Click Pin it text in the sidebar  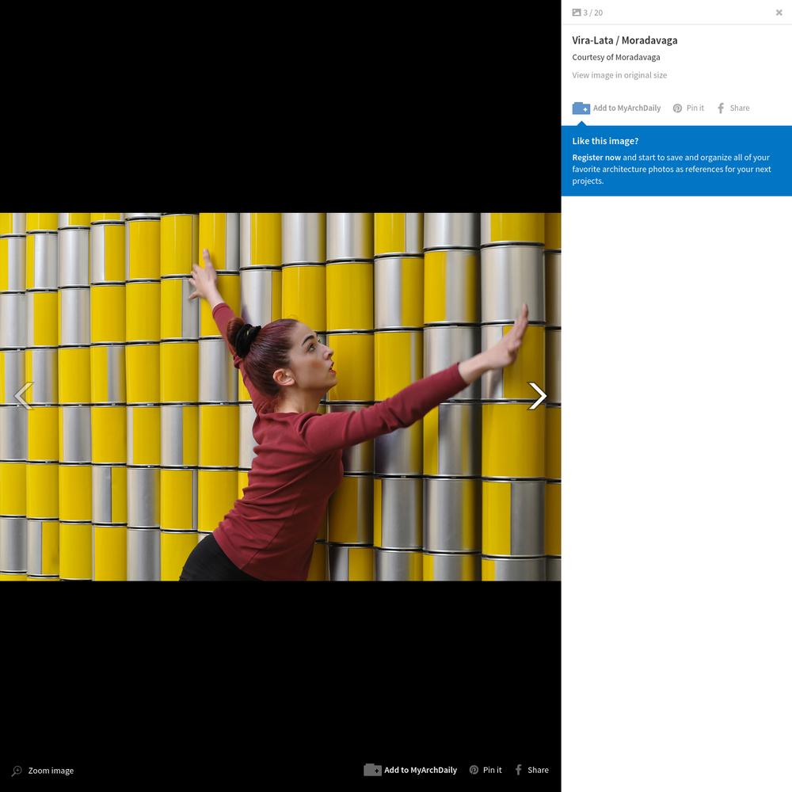click(x=695, y=108)
